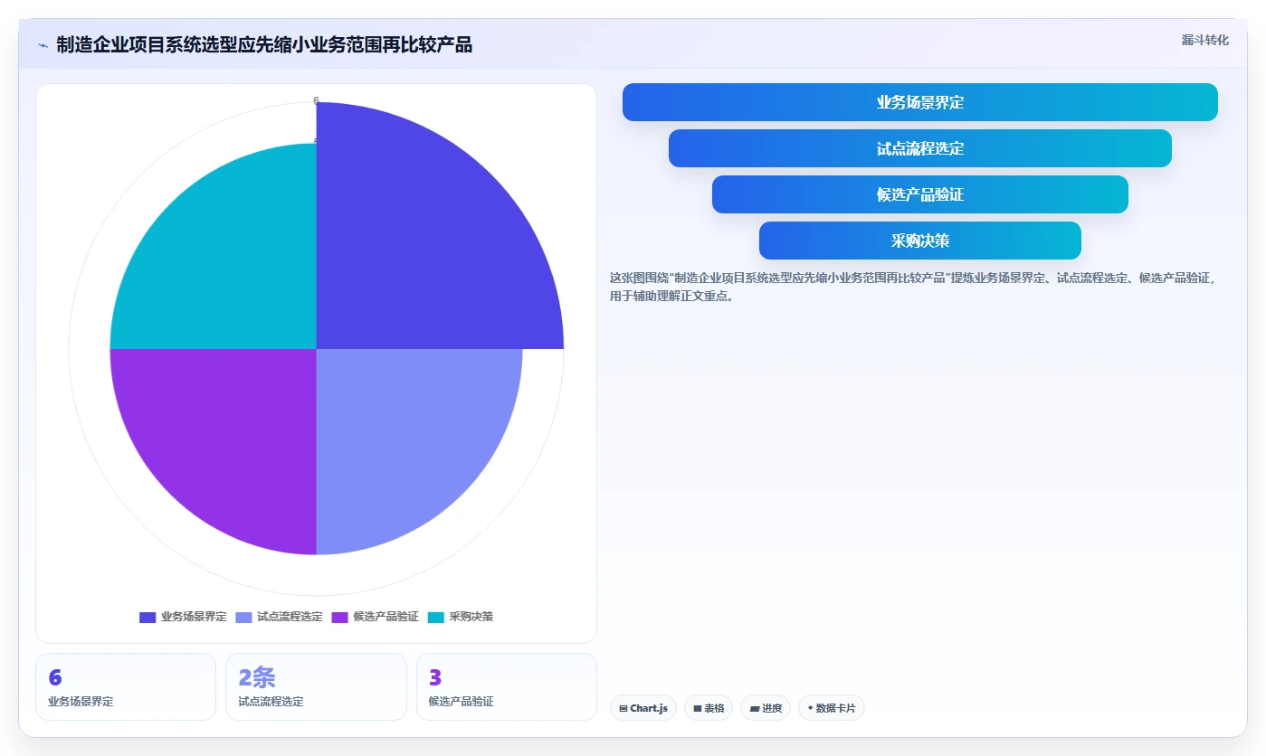Open the 候选产品验证 data card showing 3
The width and height of the screenshot is (1266, 756).
point(507,686)
